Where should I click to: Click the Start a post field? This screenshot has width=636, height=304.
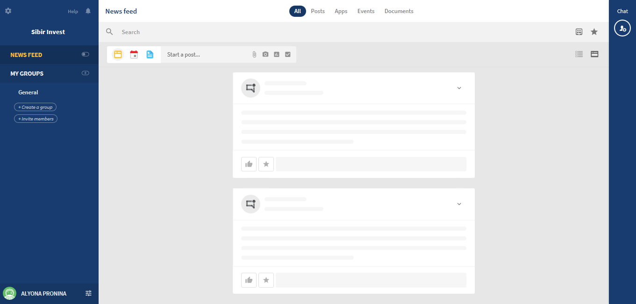pos(206,55)
